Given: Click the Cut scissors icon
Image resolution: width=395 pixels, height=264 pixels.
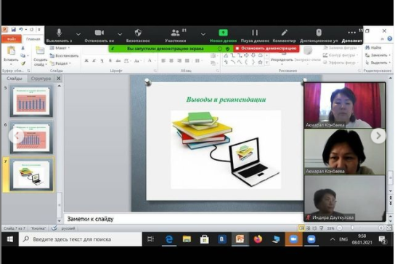Looking at the screenshot, I should (x=23, y=48).
